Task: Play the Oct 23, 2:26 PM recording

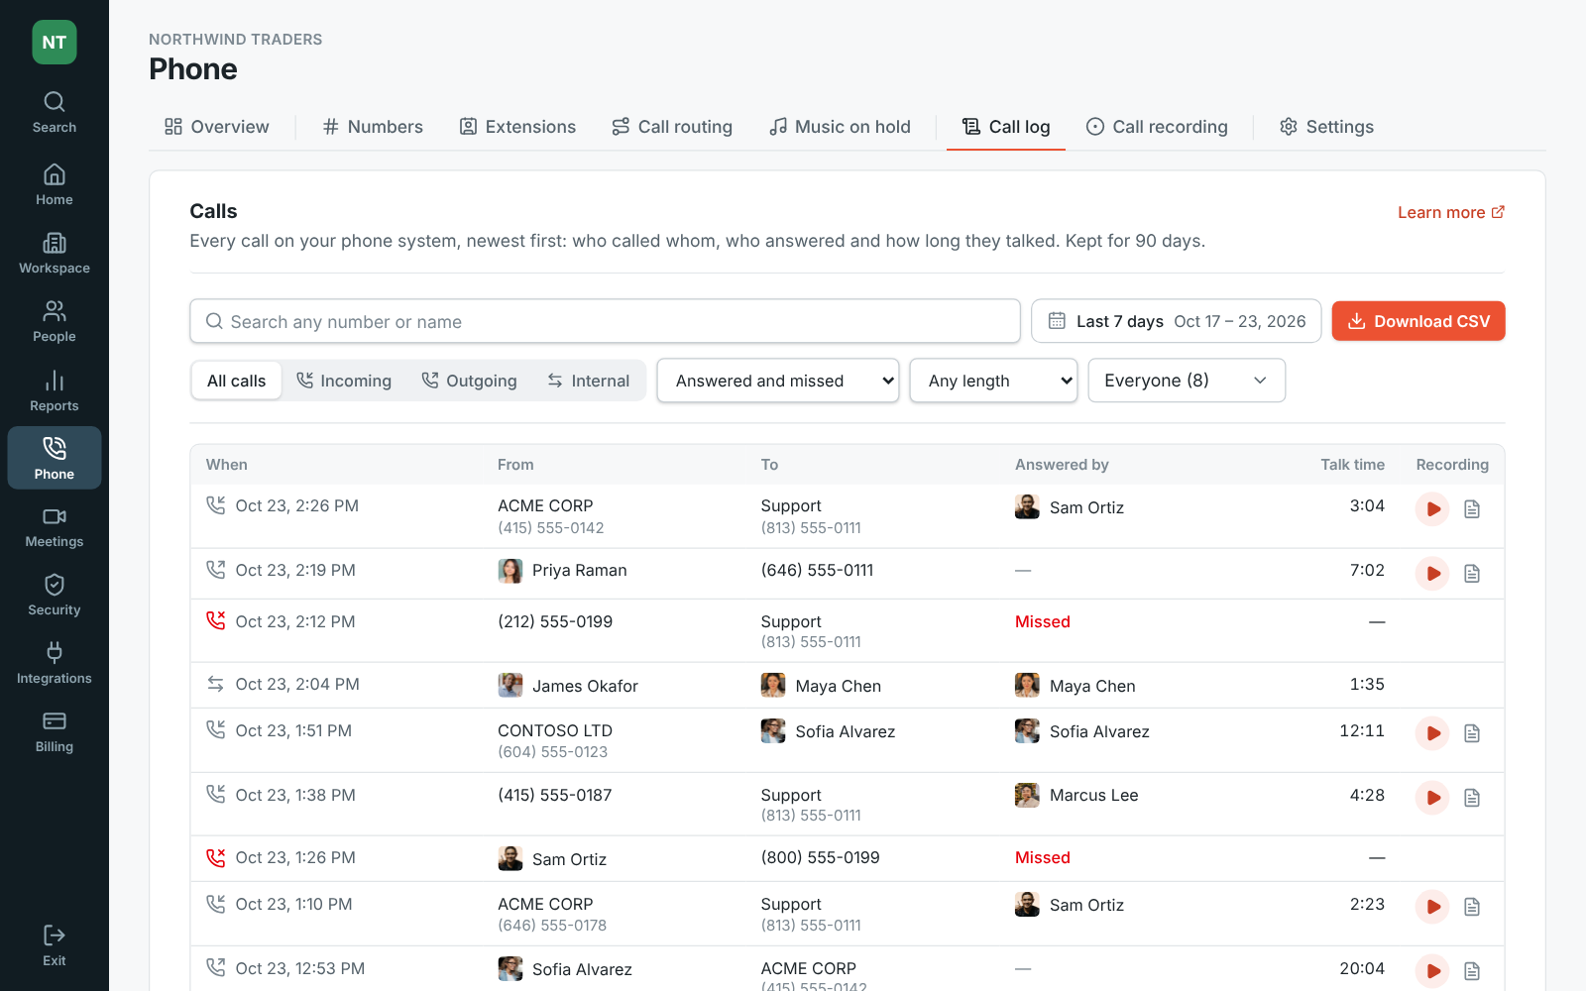Action: click(1432, 508)
